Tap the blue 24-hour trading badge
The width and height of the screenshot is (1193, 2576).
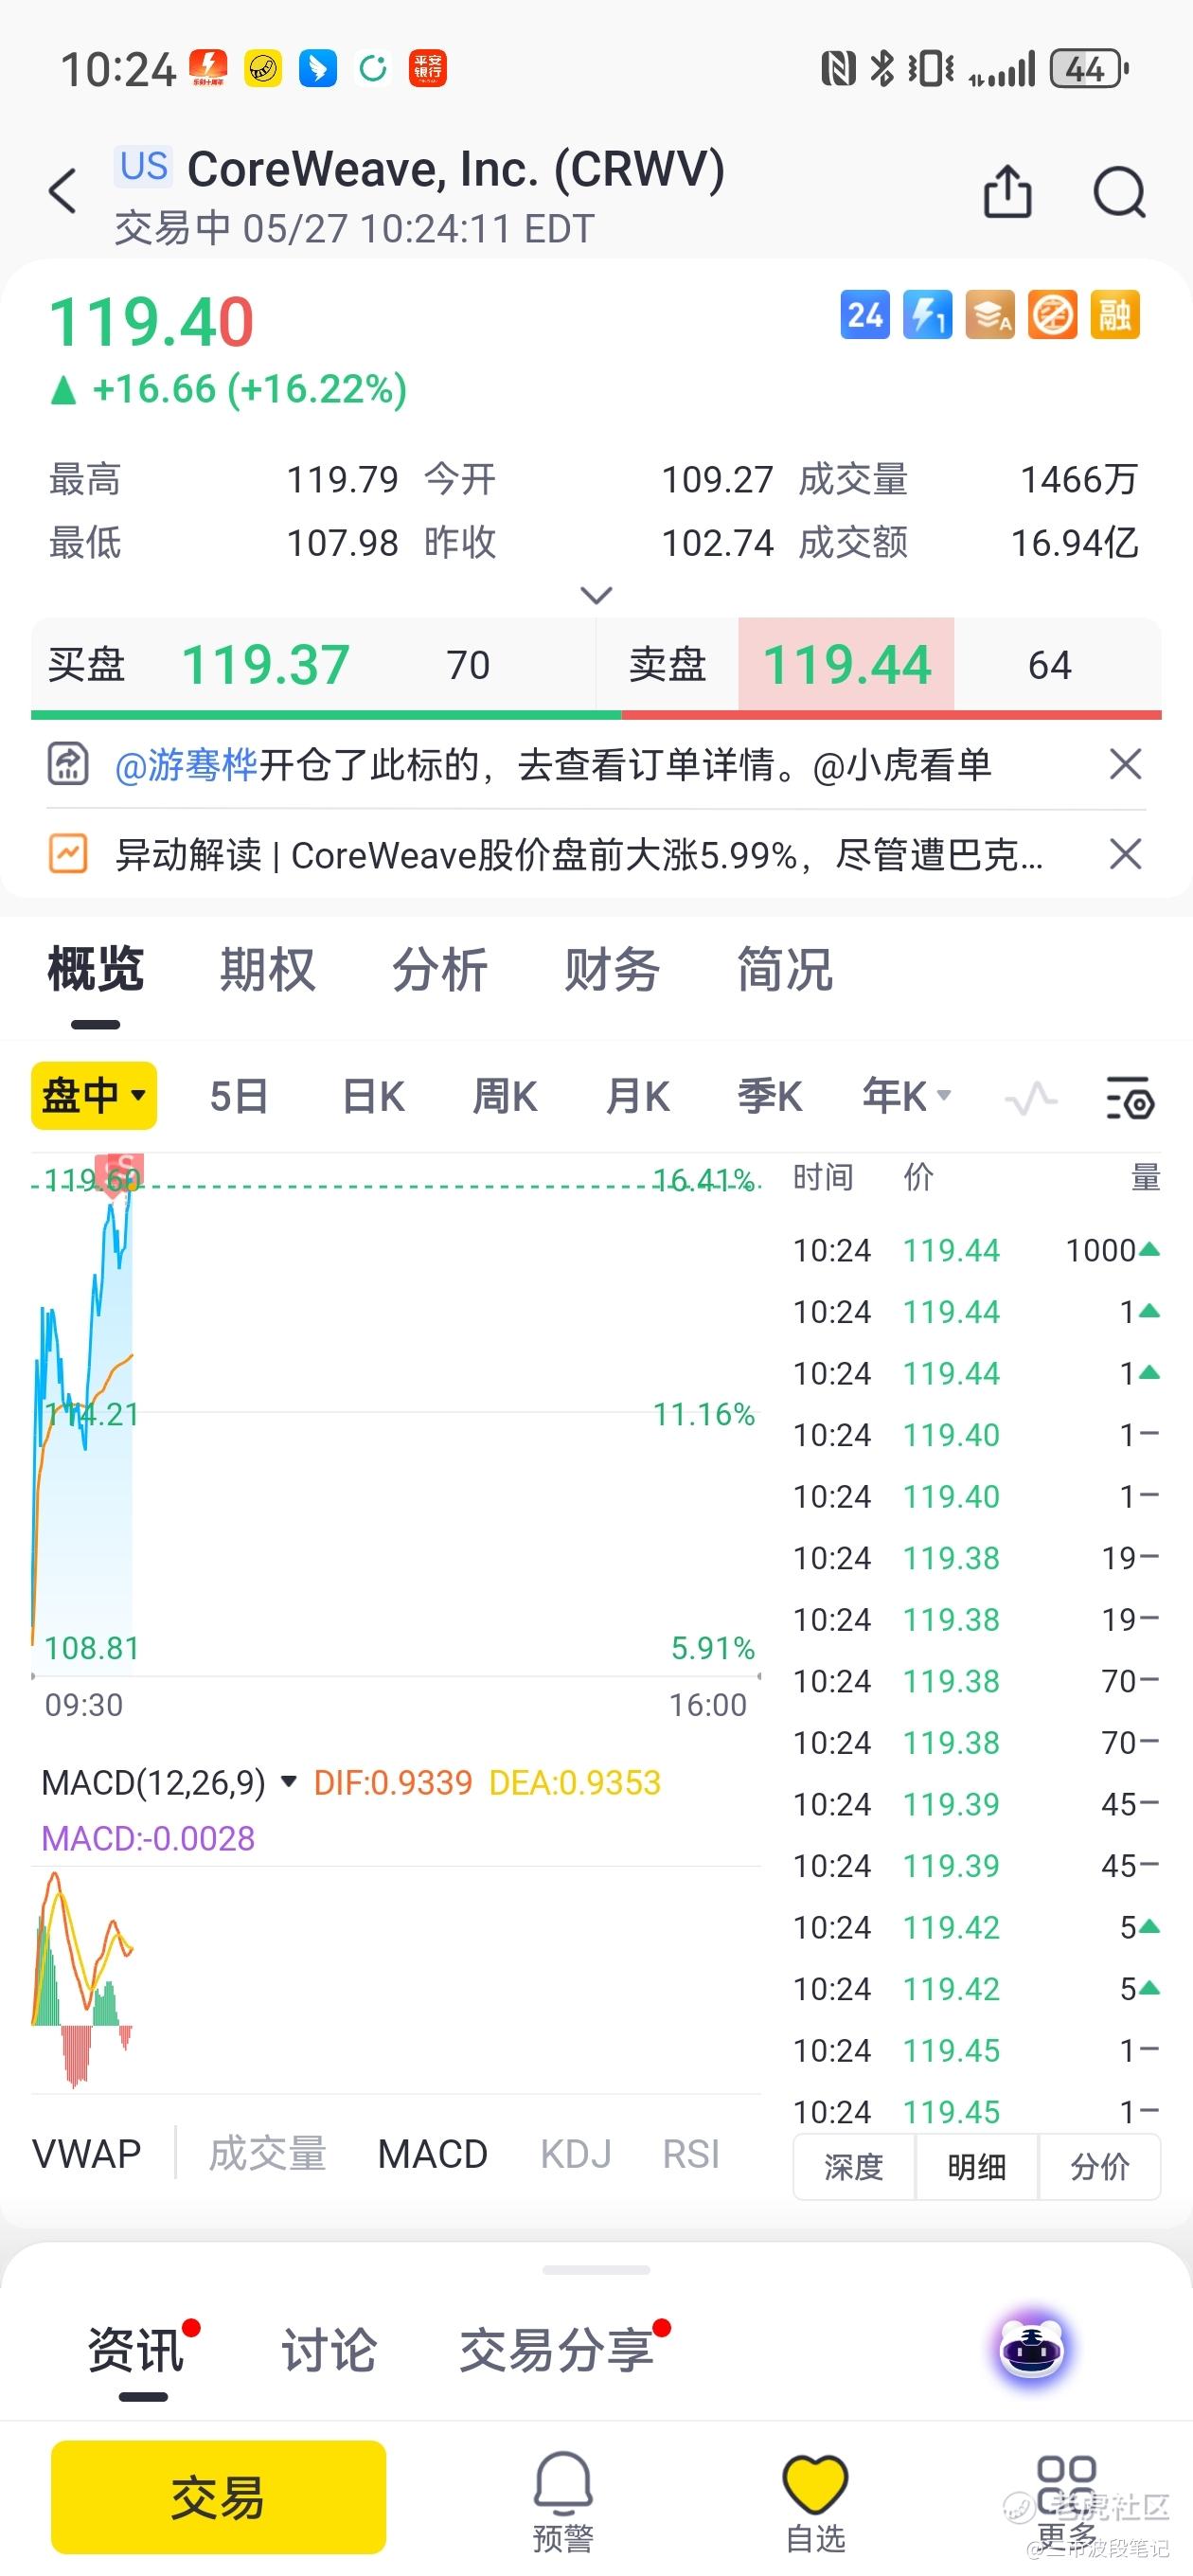click(865, 316)
